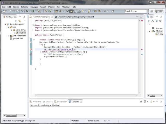
Task: Open Package Explorer view menu triangle
Action: [x=24, y=20]
